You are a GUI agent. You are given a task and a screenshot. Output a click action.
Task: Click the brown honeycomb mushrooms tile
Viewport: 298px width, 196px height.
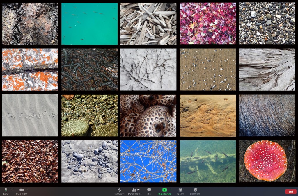[148, 115]
